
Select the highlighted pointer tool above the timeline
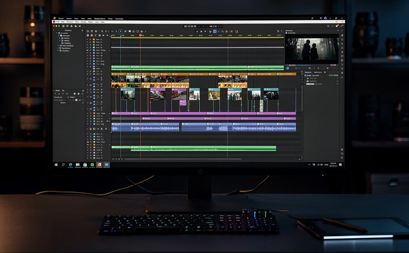coord(121,31)
